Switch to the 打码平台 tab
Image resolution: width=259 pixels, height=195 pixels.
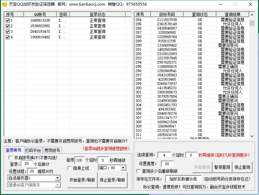pos(33,150)
